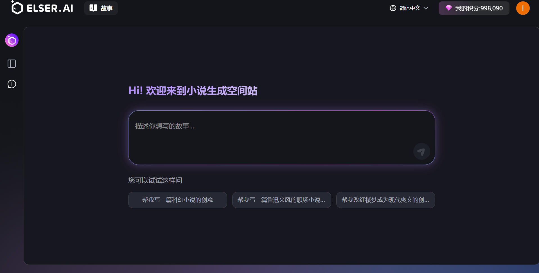The width and height of the screenshot is (539, 273).
Task: Click the pink diamond points icon
Action: [x=448, y=8]
